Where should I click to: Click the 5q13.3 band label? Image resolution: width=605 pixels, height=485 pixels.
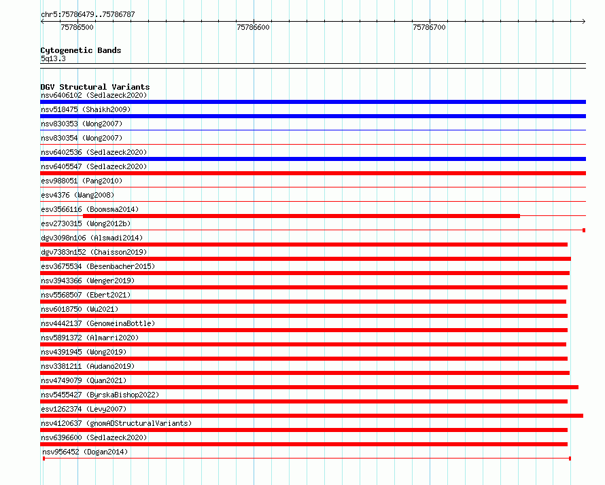[53, 58]
